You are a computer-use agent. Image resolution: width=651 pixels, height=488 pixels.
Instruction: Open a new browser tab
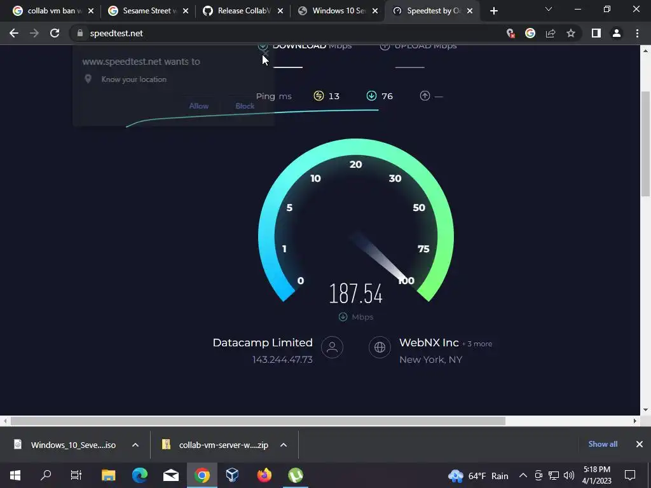[x=493, y=11]
